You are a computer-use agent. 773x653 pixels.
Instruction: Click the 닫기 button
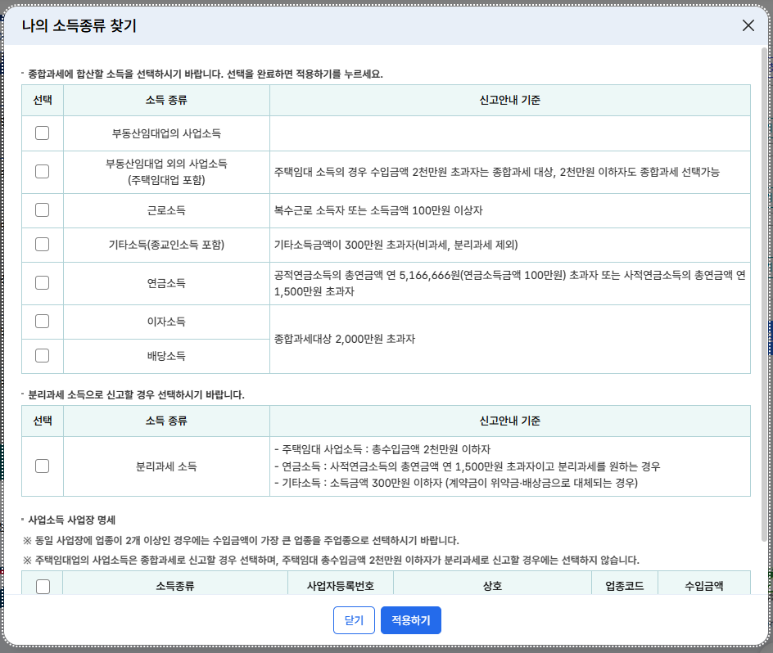[354, 620]
